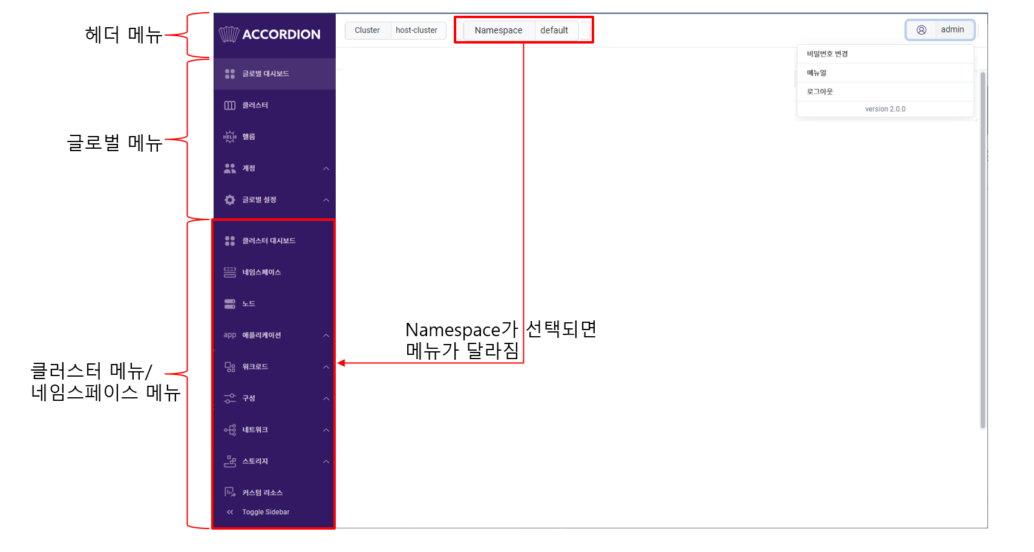Open the 커스텀 리소스 menu label
The width and height of the screenshot is (1034, 552).
(263, 492)
